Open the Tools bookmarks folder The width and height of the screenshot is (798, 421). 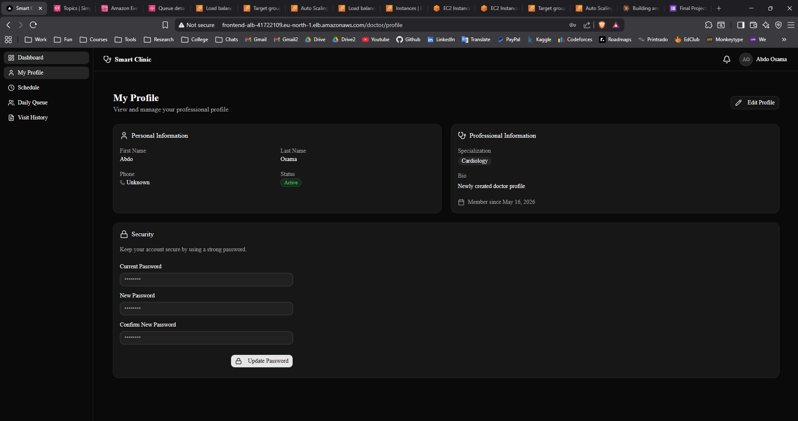126,40
